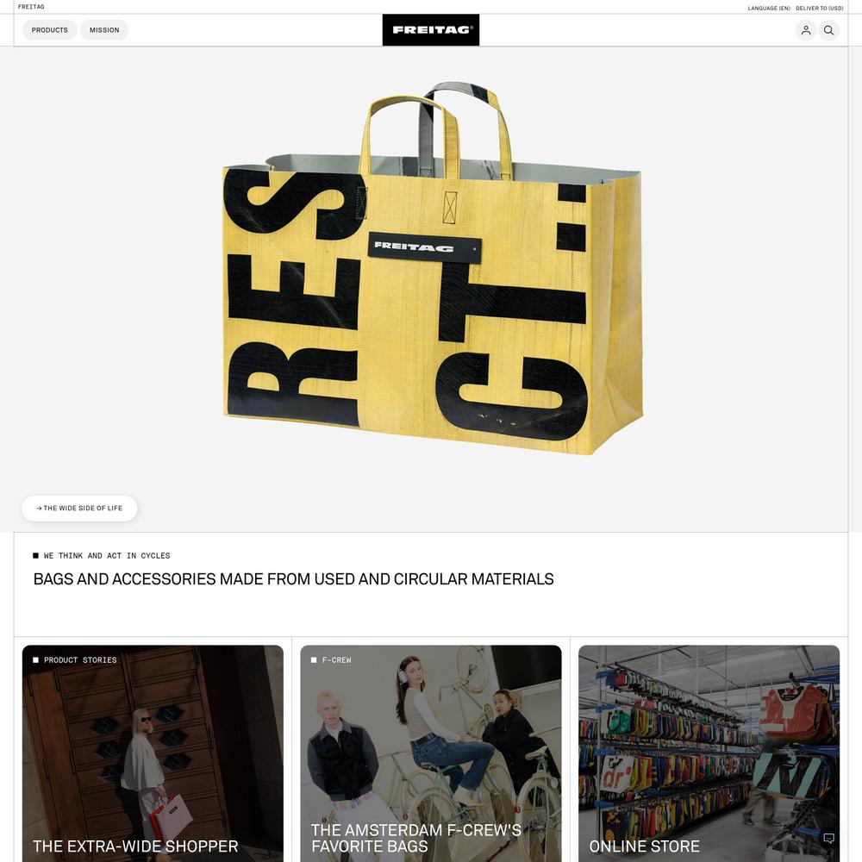Viewport: 862px width, 862px height.
Task: Open the Products menu
Action: click(49, 30)
